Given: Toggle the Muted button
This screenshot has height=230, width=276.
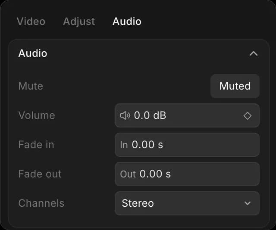Looking at the screenshot, I should click(x=235, y=86).
